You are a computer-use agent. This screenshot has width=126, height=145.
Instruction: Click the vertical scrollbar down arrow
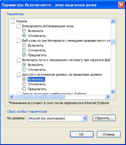[113, 92]
